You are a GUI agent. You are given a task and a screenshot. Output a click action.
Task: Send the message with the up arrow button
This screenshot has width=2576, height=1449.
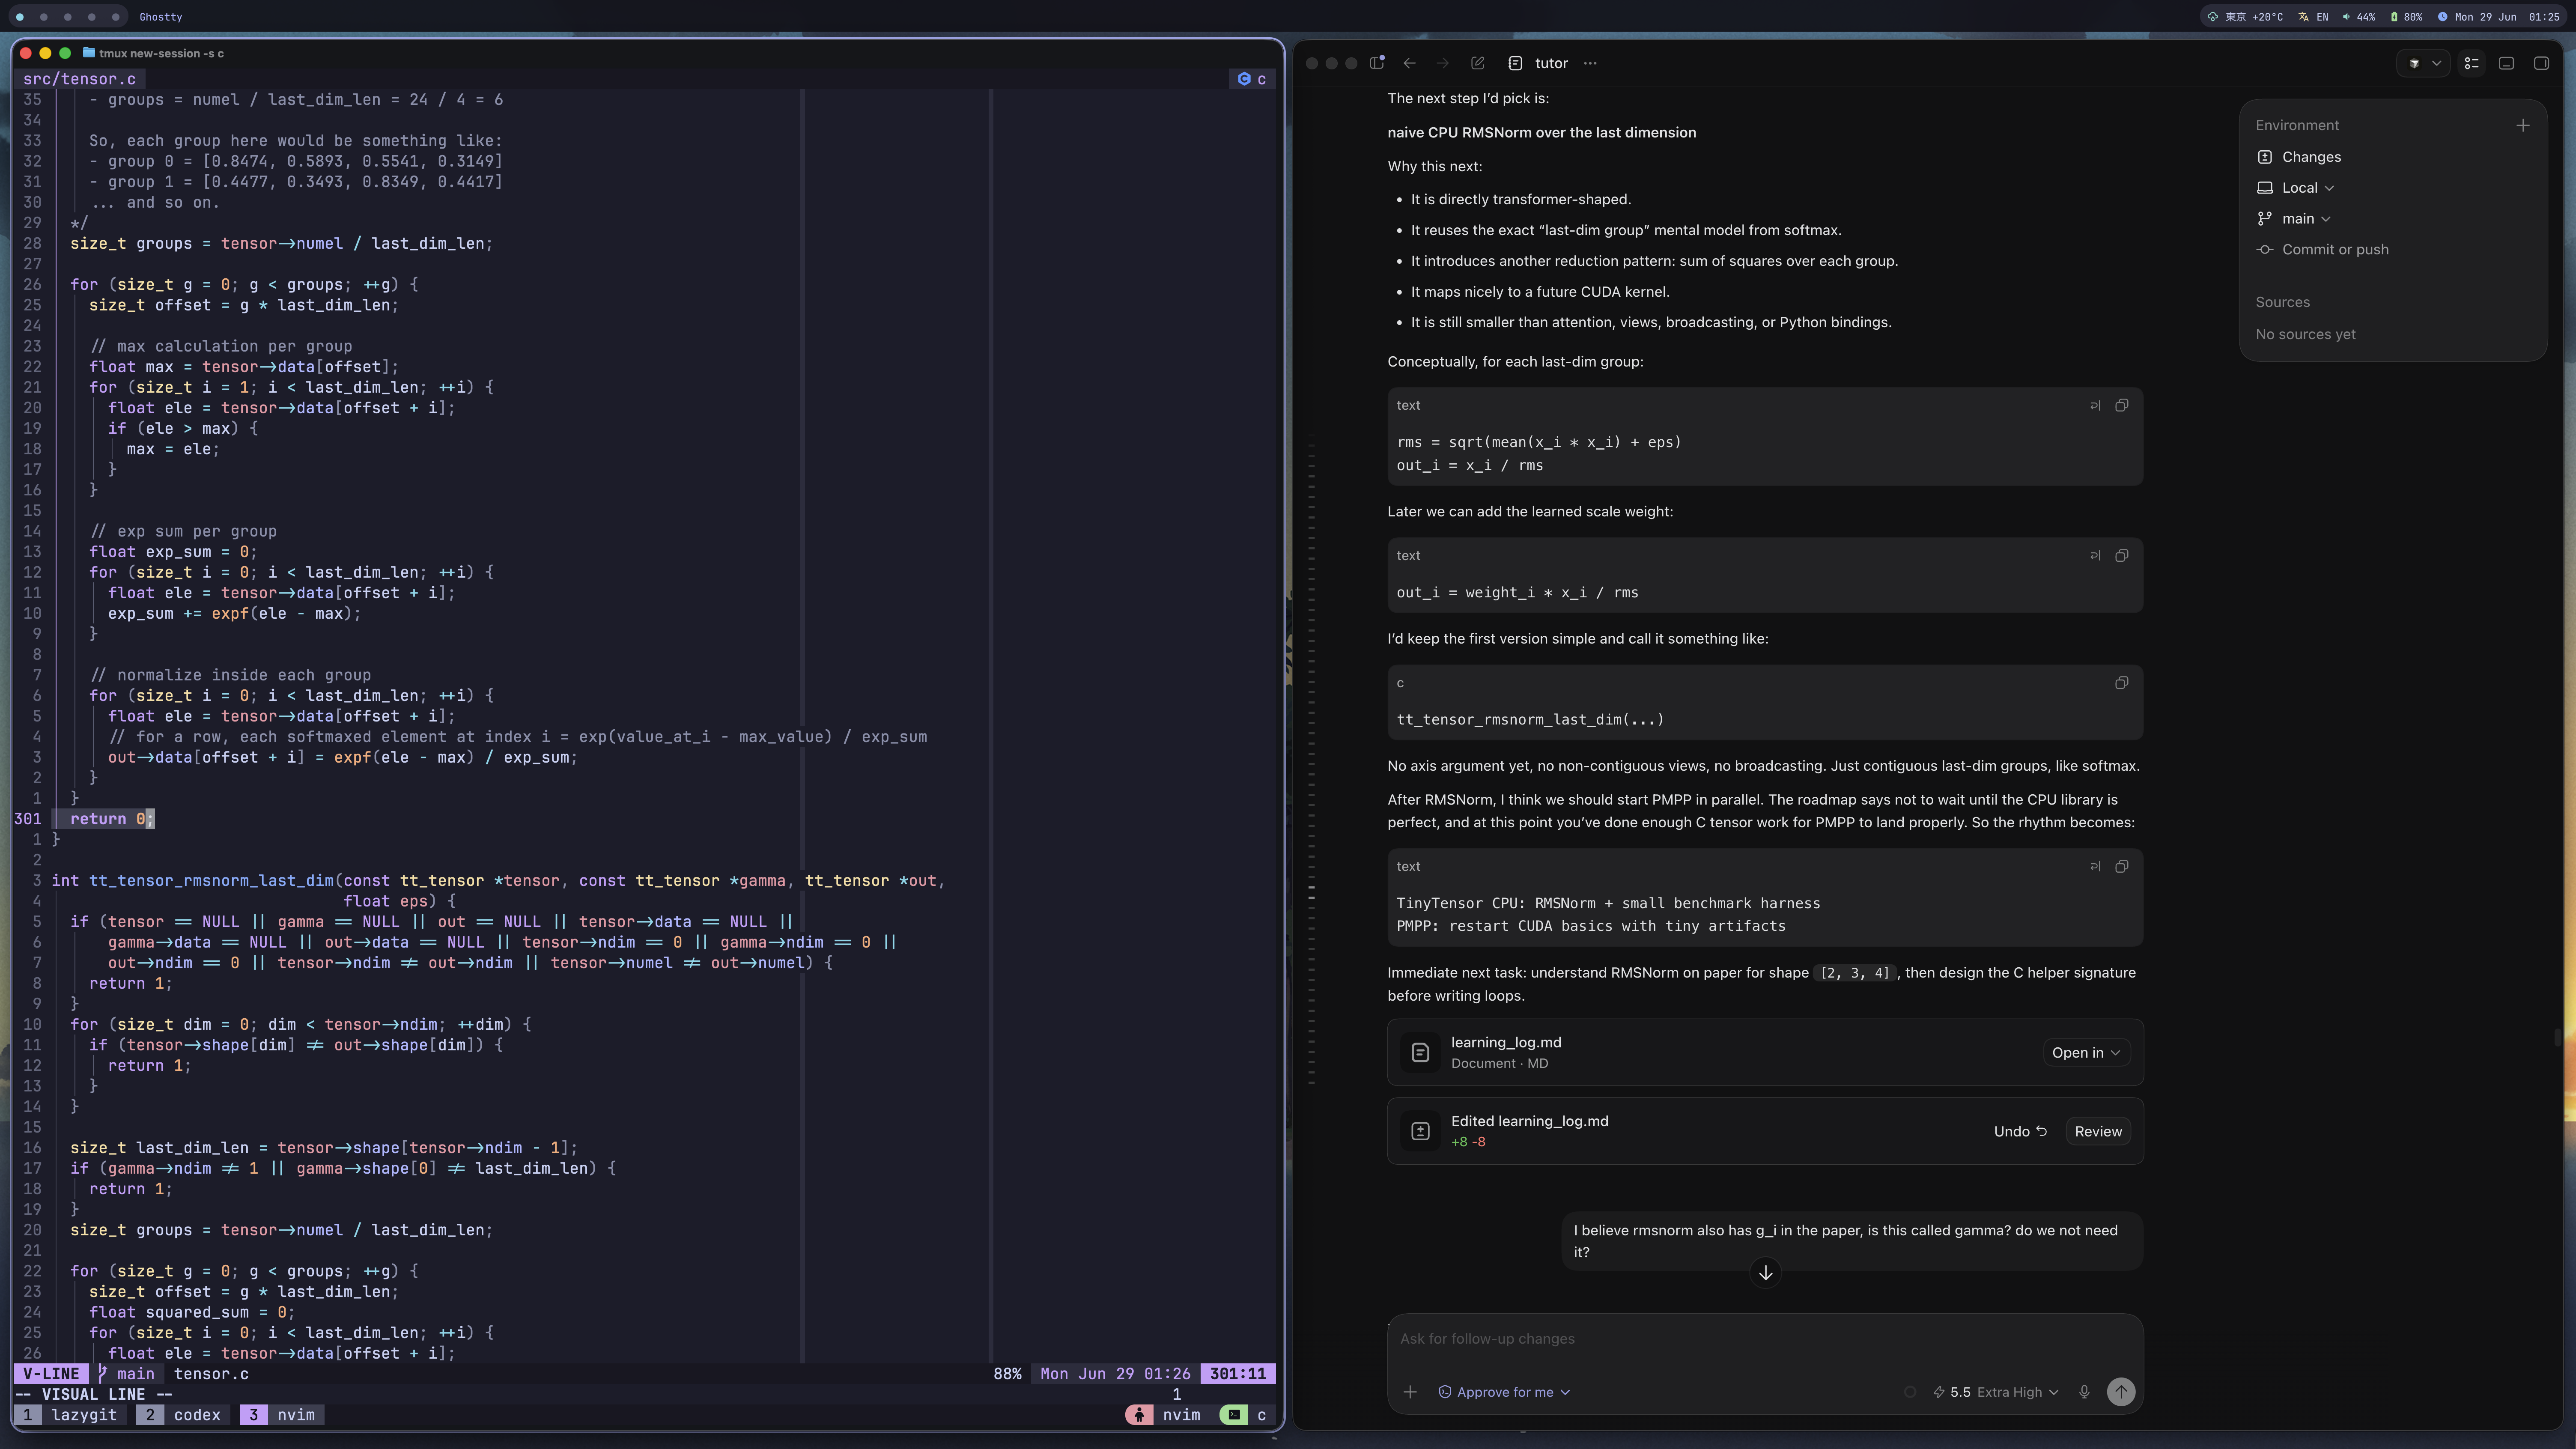point(2120,1392)
